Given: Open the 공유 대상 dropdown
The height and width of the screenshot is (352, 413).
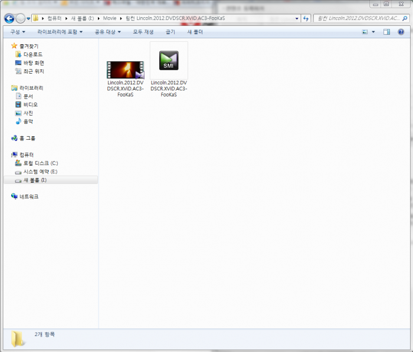Looking at the screenshot, I should (x=107, y=32).
